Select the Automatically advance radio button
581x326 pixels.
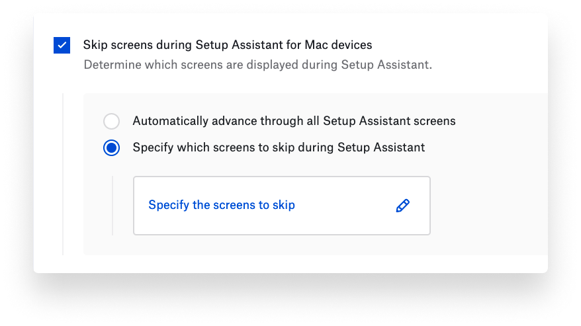pyautogui.click(x=112, y=122)
